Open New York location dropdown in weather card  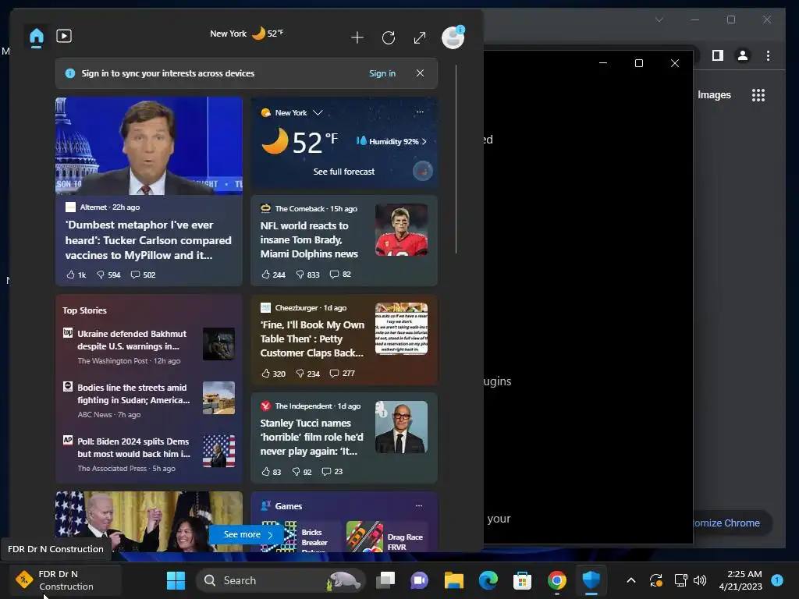tap(318, 112)
